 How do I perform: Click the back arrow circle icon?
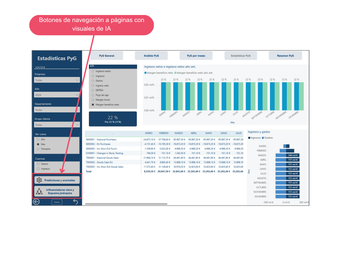tap(36, 202)
